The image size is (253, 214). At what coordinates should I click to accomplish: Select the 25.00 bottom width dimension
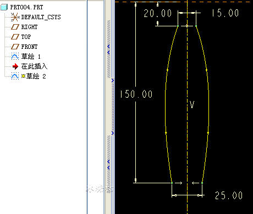click(x=229, y=195)
